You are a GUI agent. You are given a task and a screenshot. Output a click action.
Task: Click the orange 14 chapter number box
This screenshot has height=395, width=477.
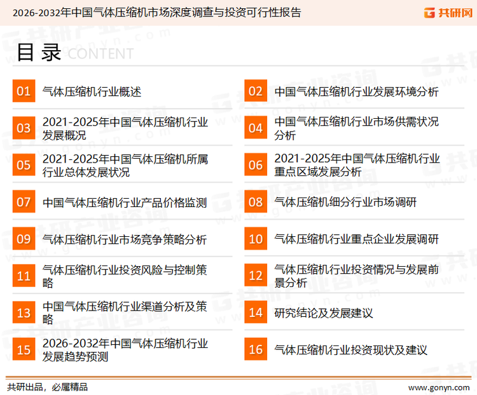(256, 312)
